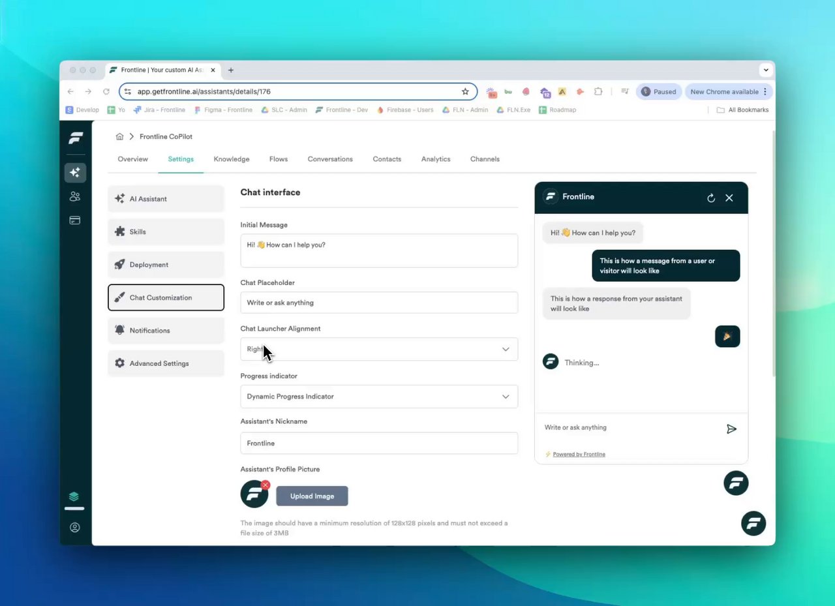Click the chat preview message input
835x606 pixels.
click(x=630, y=428)
